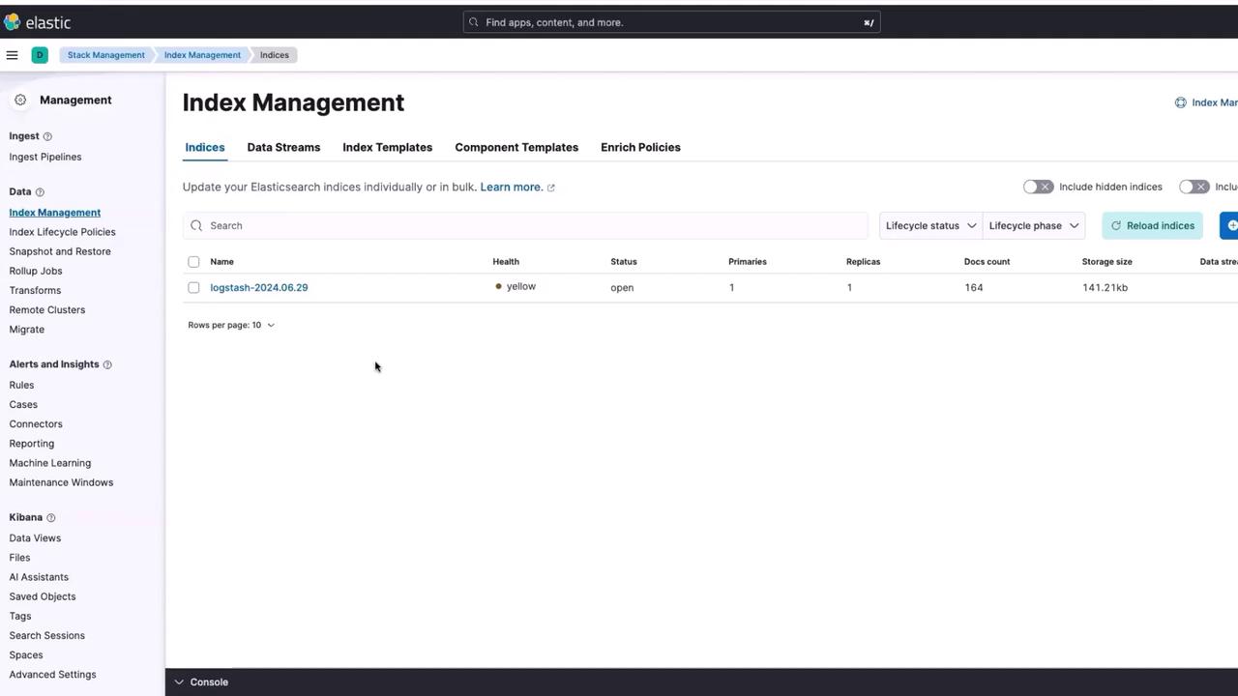Click the Data section help icon

[x=40, y=192]
